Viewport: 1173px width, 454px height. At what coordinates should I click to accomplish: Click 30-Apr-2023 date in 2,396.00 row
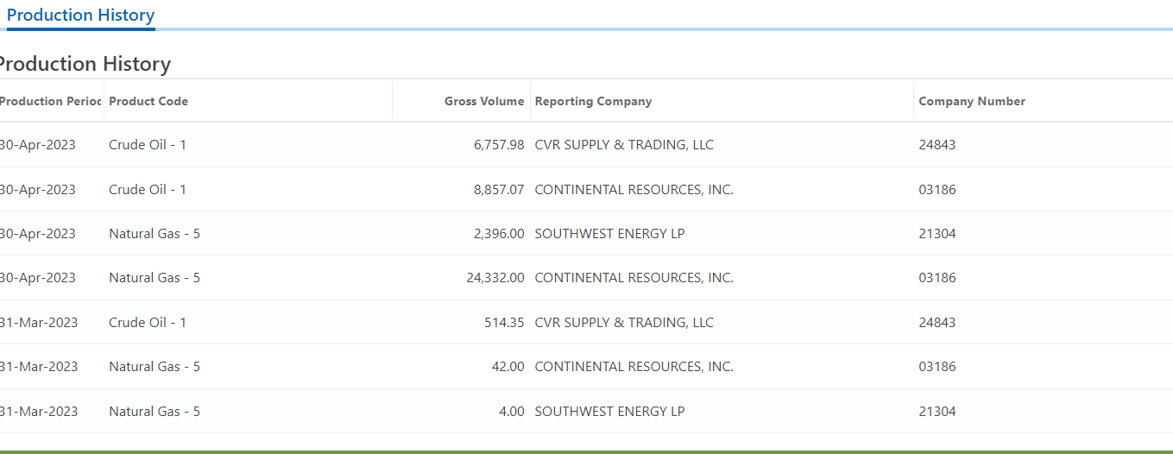point(37,234)
